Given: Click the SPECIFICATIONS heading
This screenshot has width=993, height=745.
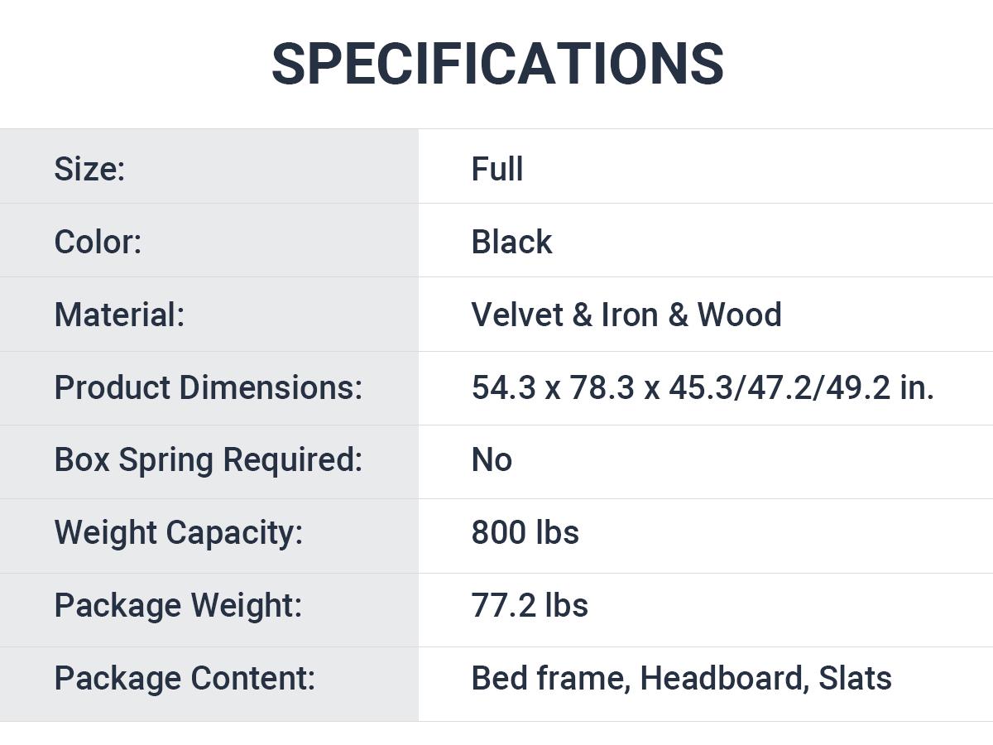Looking at the screenshot, I should (497, 64).
